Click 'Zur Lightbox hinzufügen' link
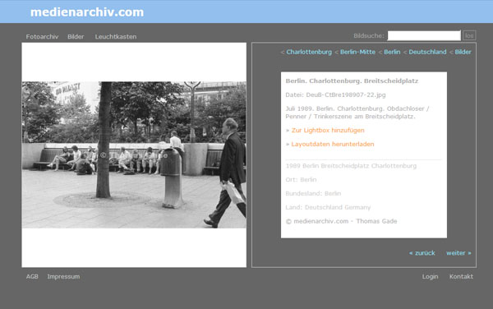493x309 pixels. point(328,130)
